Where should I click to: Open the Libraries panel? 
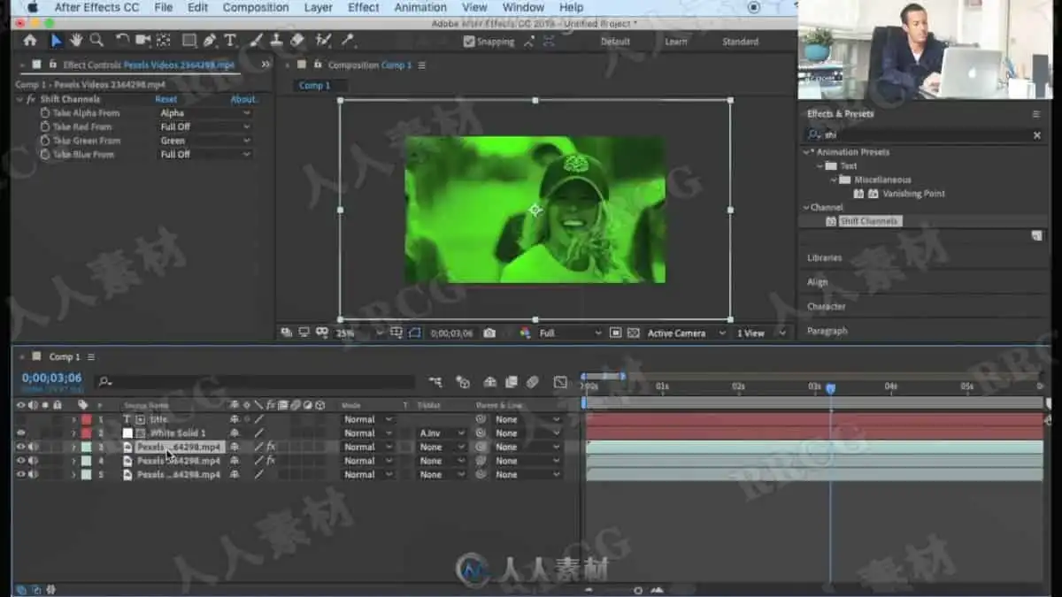click(825, 257)
